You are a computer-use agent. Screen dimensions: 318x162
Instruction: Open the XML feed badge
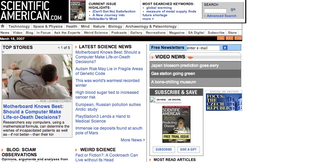click(x=221, y=38)
